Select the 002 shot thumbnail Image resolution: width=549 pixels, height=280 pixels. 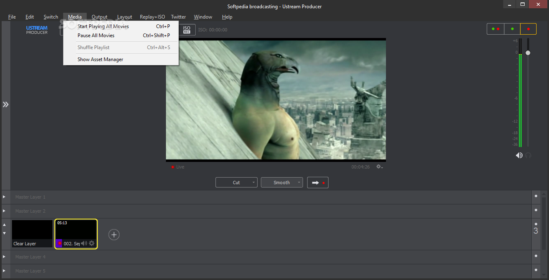(x=76, y=234)
